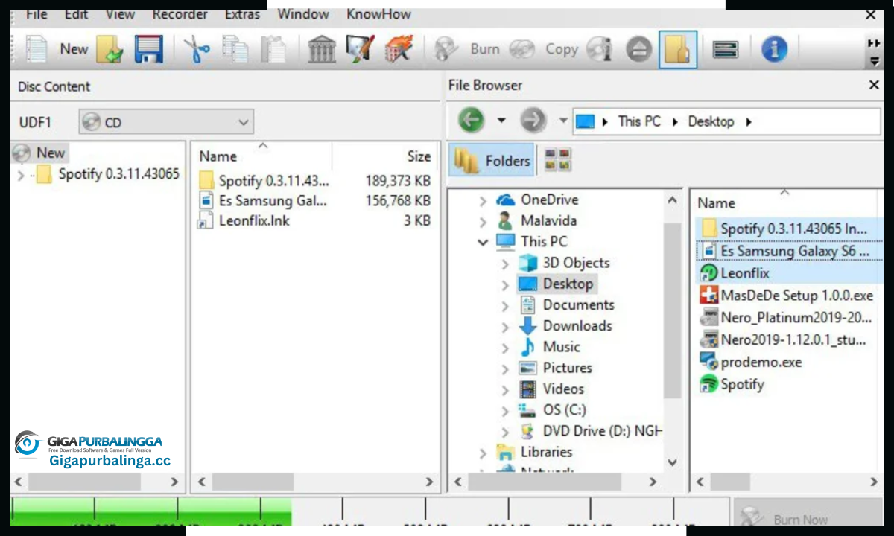The width and height of the screenshot is (894, 536).
Task: Open the KnowHow menu
Action: (378, 14)
